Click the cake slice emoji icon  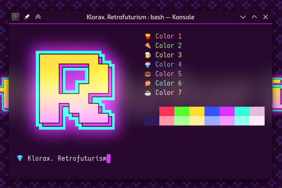pyautogui.click(x=148, y=83)
